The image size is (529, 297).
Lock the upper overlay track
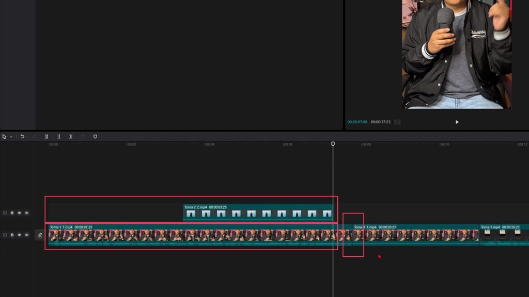click(12, 213)
